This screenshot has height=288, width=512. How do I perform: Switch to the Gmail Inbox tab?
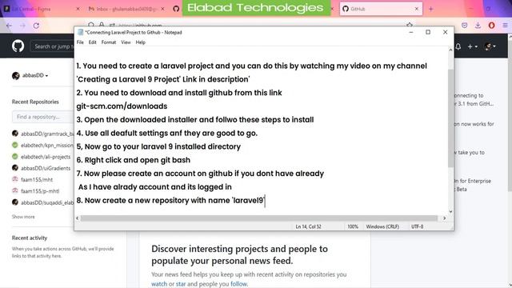click(x=126, y=9)
